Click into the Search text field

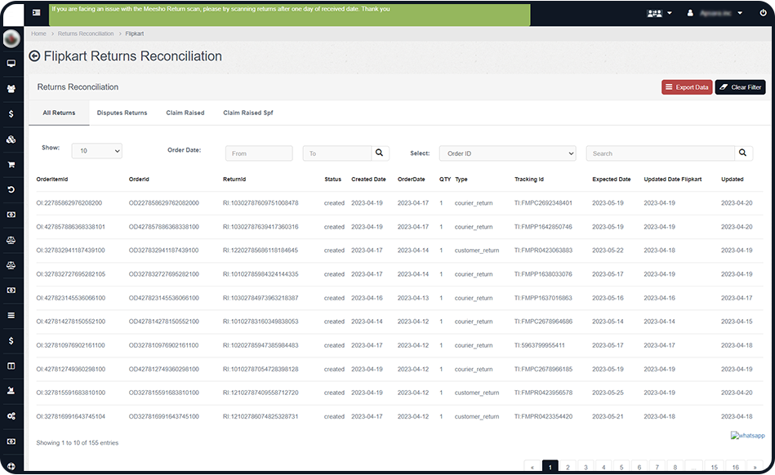(x=661, y=153)
